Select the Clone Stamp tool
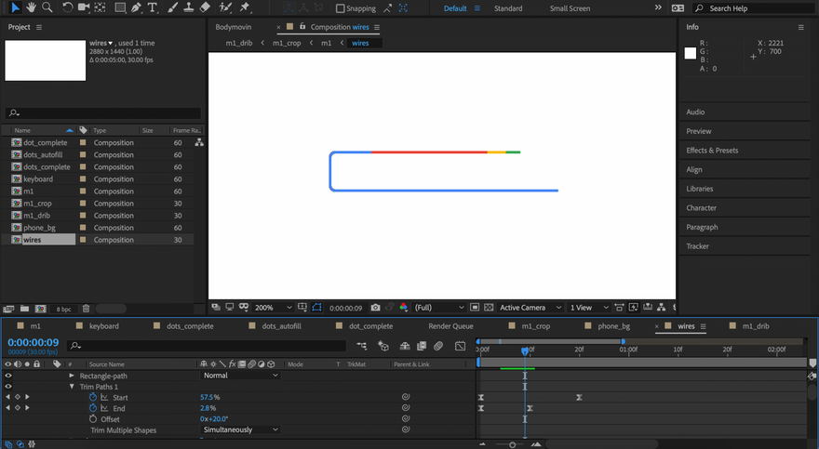The width and height of the screenshot is (819, 449). coord(189,7)
